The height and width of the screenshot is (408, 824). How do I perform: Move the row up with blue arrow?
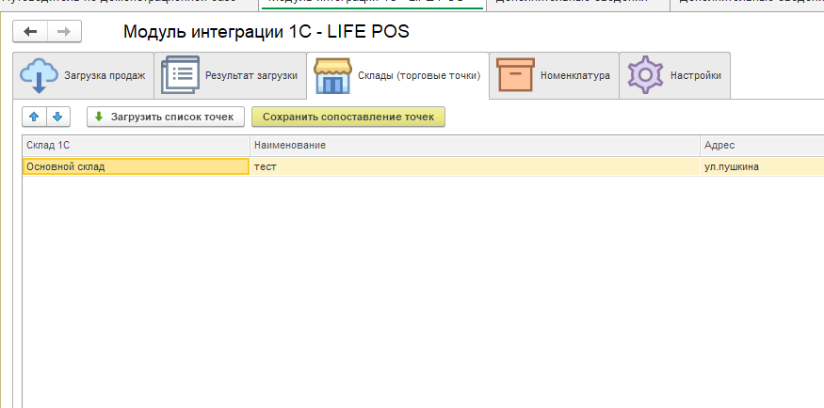(x=34, y=117)
